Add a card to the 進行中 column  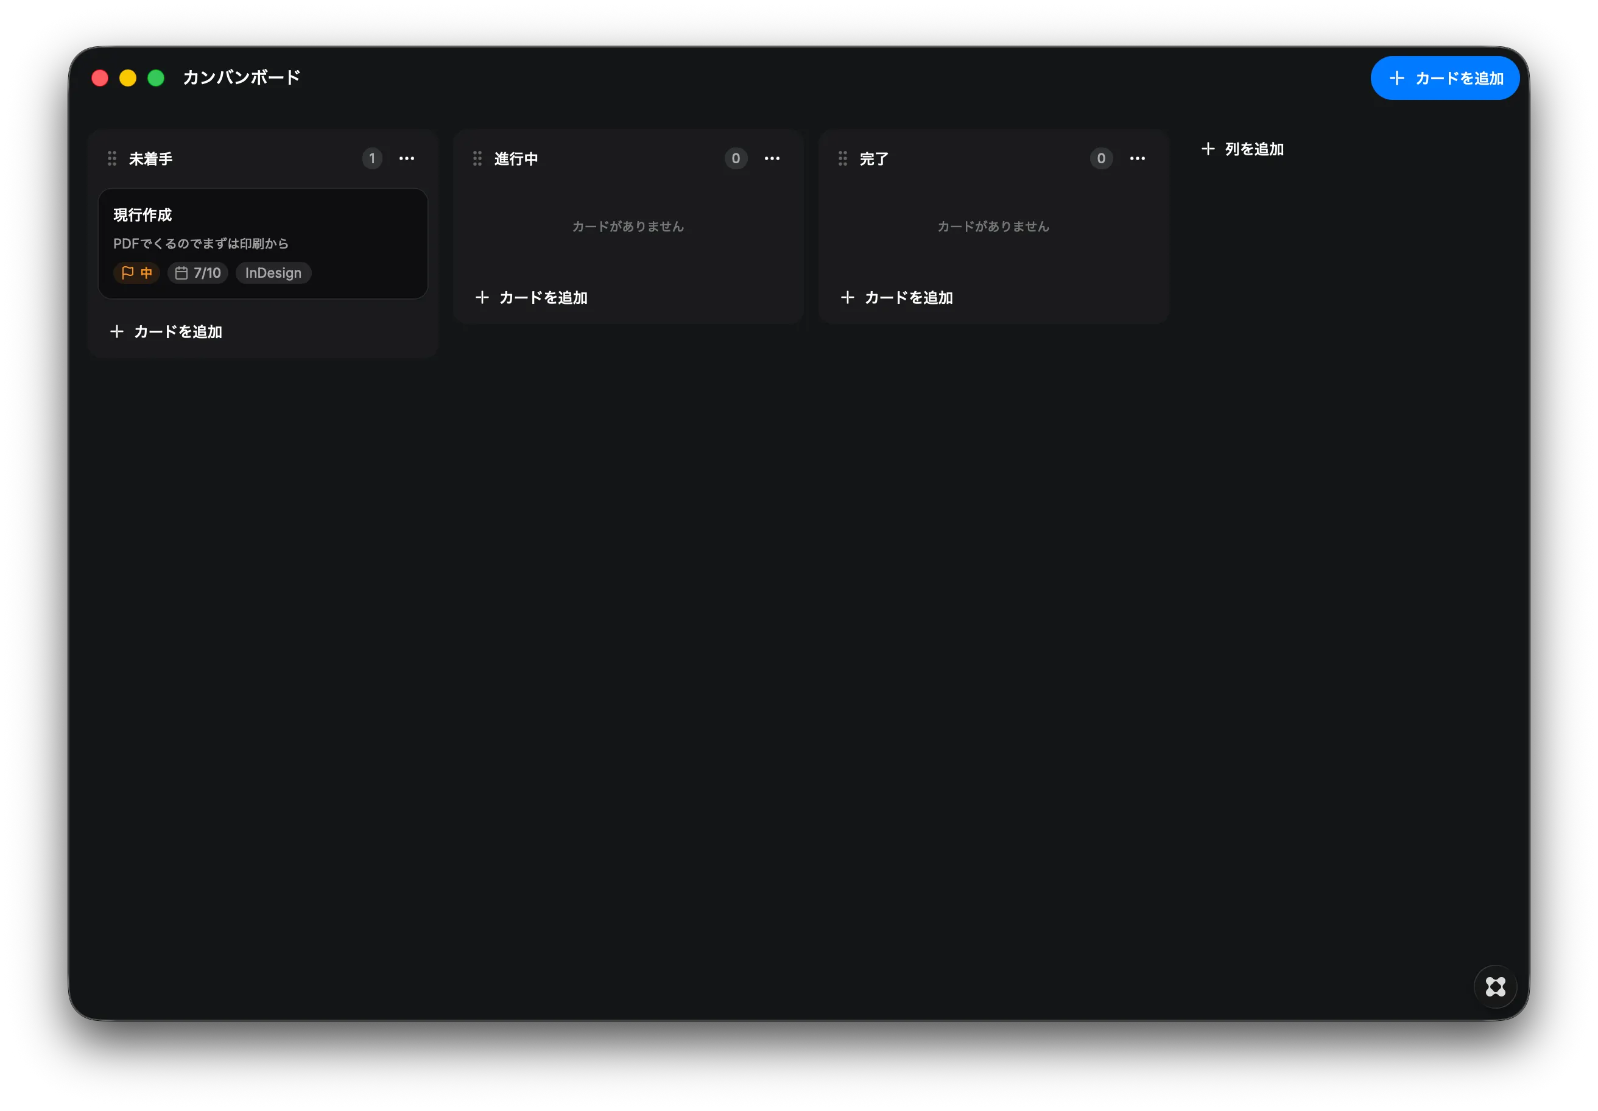(x=532, y=297)
